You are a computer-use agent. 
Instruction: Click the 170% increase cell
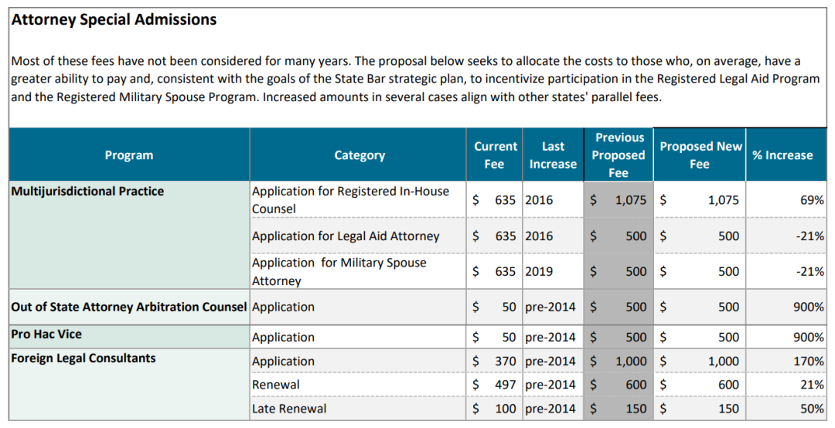point(809,362)
